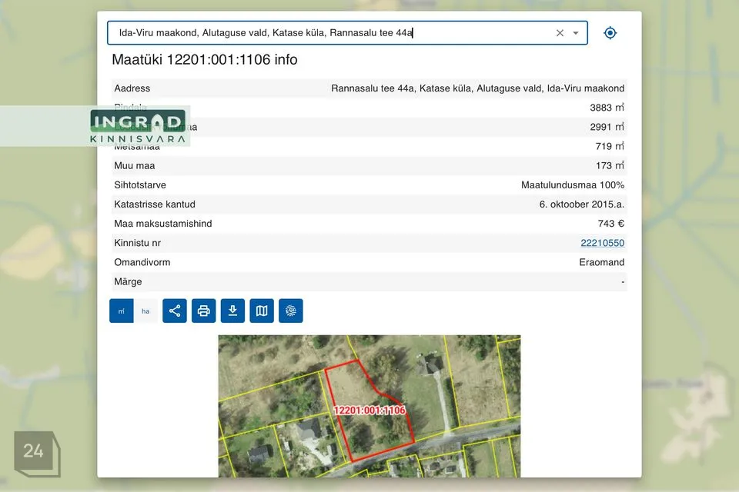Open the print icon to print property info
Screen dimensions: 739x492
tap(203, 311)
